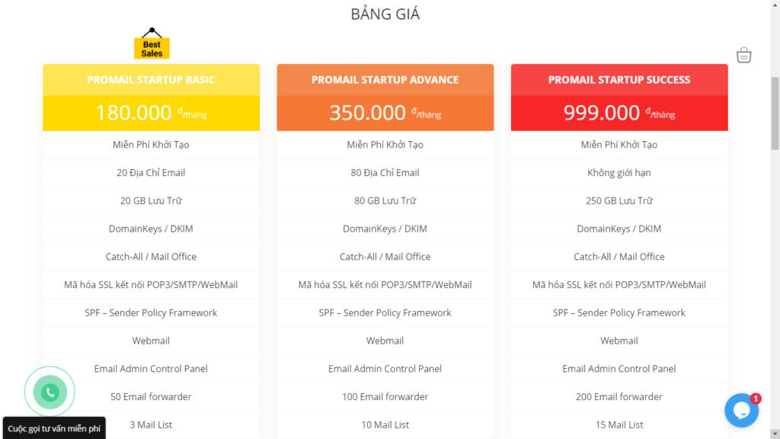Open the shopping basket icon
This screenshot has width=780, height=439.
point(743,55)
